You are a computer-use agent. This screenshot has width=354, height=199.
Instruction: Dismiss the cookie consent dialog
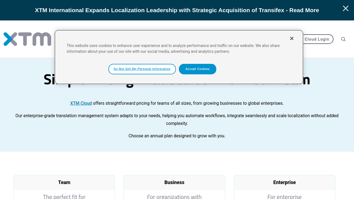tap(291, 39)
